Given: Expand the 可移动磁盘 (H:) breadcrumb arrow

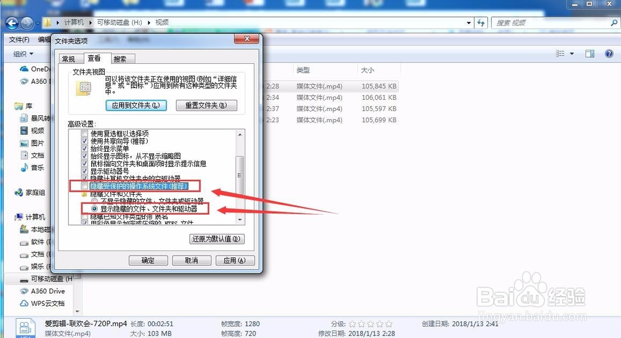Looking at the screenshot, I should tap(149, 22).
